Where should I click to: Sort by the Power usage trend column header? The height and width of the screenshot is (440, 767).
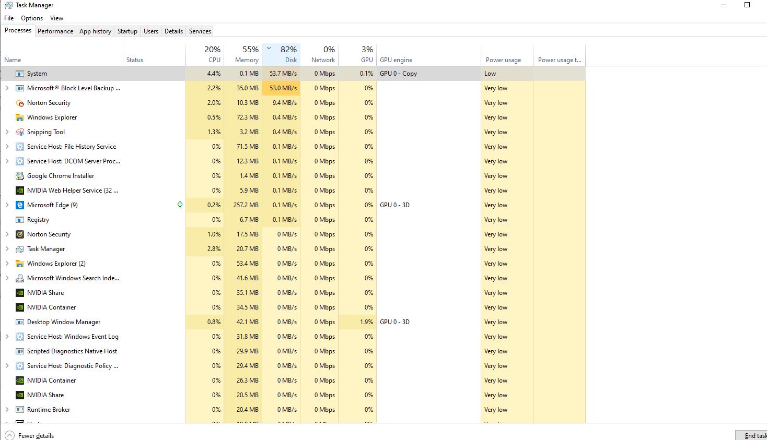[559, 55]
